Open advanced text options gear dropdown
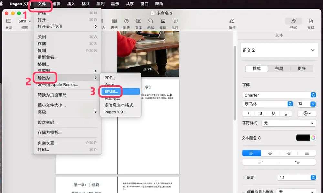 point(307,113)
